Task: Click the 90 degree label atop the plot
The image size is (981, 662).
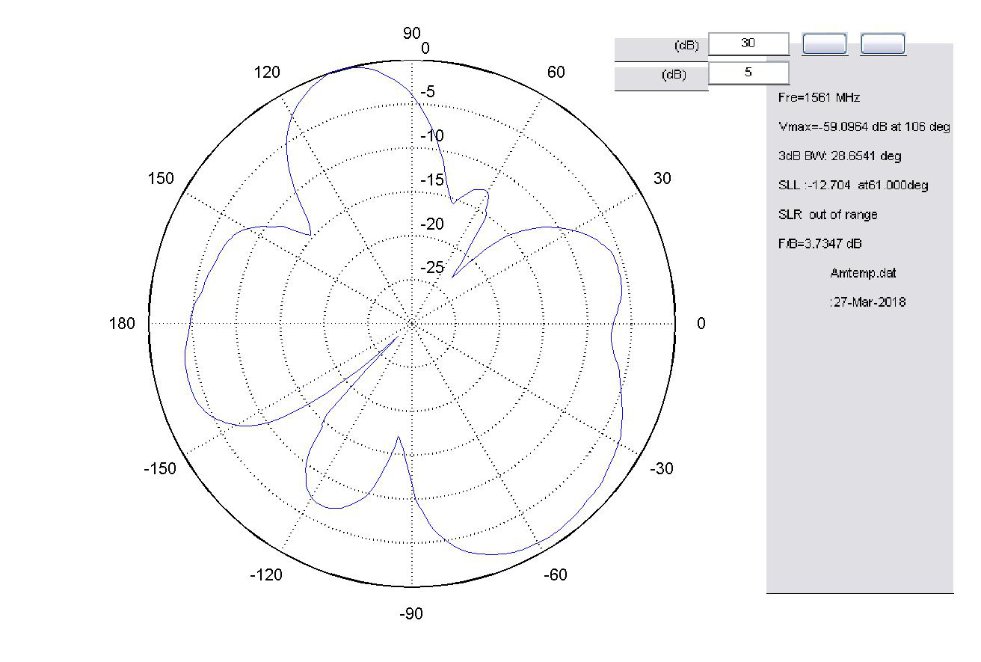Action: tap(412, 33)
